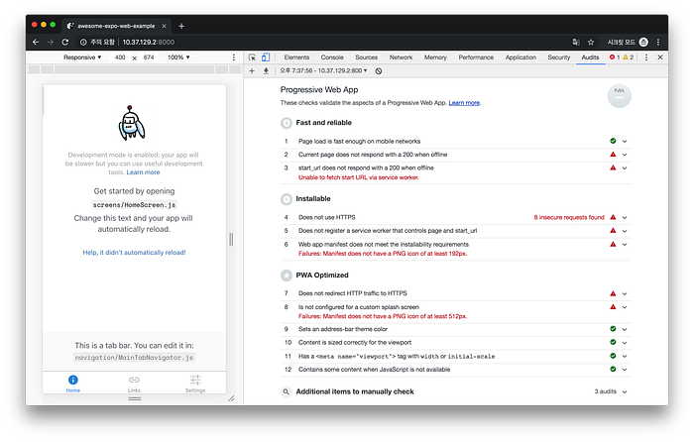Screen dimensions: 694x442
Task: Open the Responsive device dropdown
Action: pyautogui.click(x=82, y=57)
